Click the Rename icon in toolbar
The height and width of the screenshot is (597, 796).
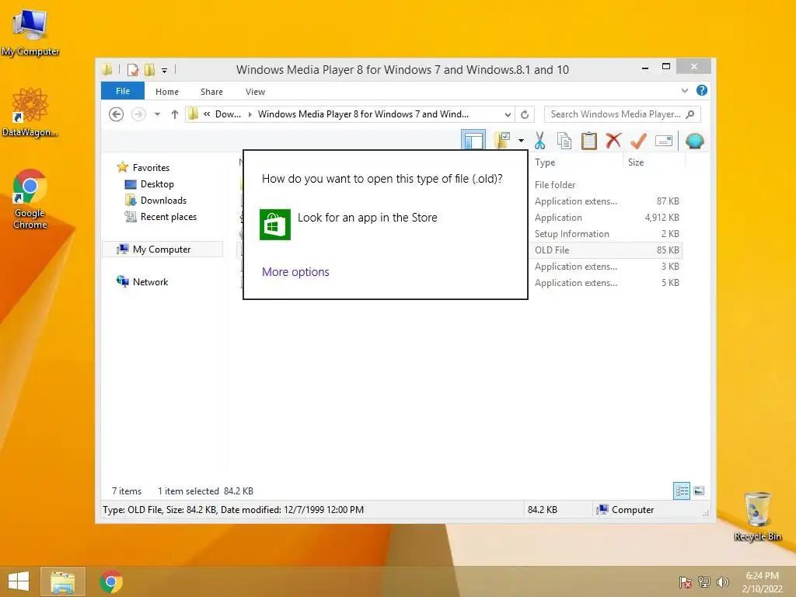[x=664, y=141]
